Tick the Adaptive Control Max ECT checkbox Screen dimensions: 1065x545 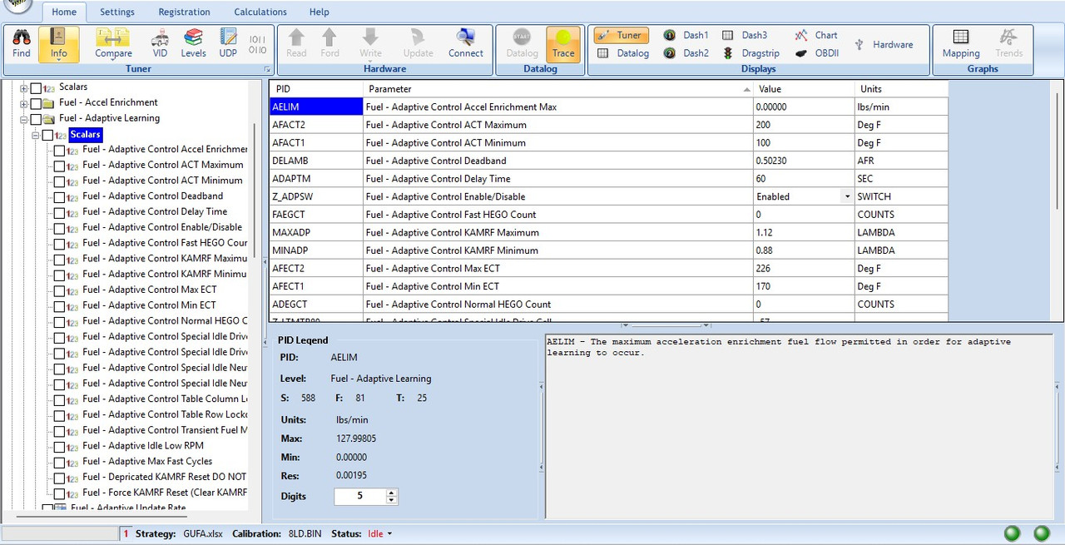tap(59, 290)
